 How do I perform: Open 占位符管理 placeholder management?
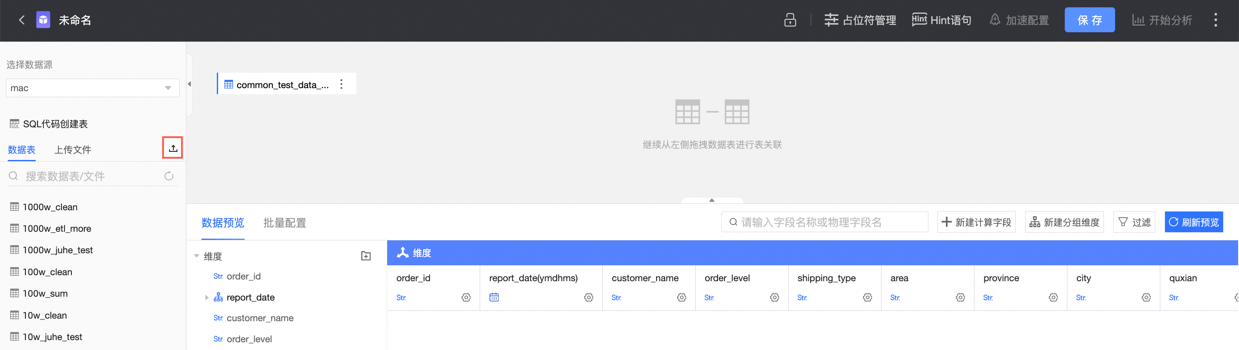coord(860,20)
